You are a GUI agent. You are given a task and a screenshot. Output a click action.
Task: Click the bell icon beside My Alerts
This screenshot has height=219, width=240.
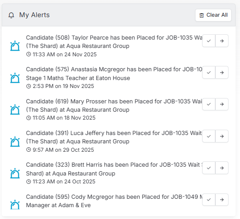click(11, 15)
